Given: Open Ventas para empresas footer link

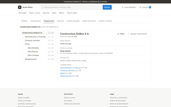Looking at the screenshot, I should [x=72, y=104].
